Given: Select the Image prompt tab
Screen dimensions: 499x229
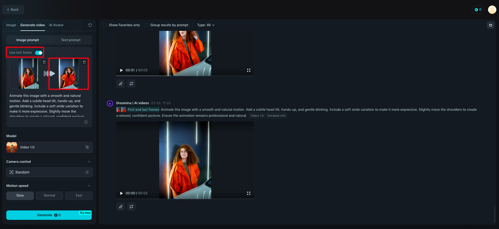Looking at the screenshot, I should click(x=28, y=40).
